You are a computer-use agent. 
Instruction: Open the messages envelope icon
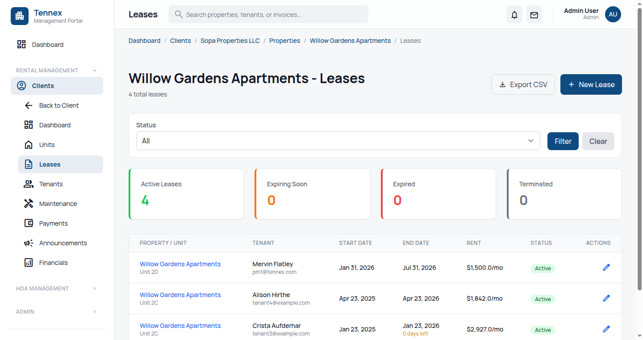point(534,14)
